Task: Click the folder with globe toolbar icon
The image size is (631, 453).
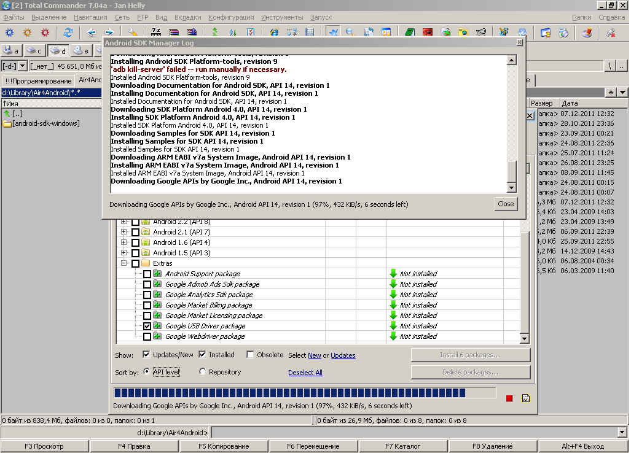Action: [x=463, y=32]
